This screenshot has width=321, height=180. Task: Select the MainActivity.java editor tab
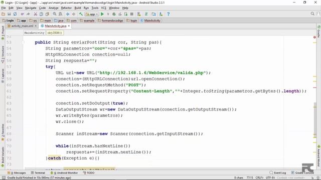click(55, 26)
